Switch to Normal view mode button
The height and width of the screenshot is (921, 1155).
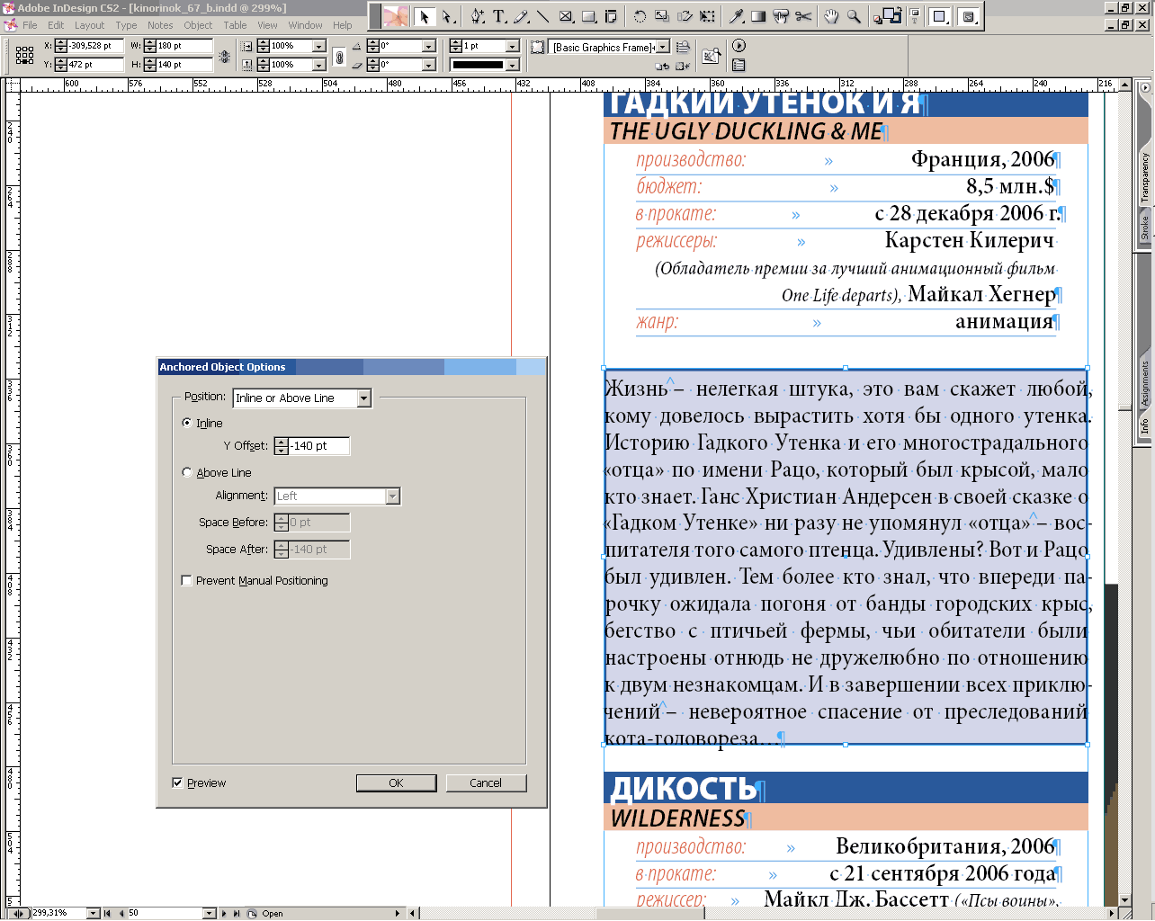[x=941, y=16]
